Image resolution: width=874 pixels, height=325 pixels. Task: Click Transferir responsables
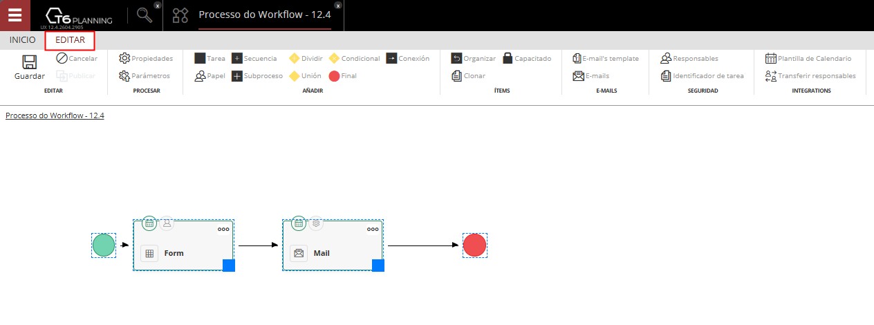coord(810,76)
